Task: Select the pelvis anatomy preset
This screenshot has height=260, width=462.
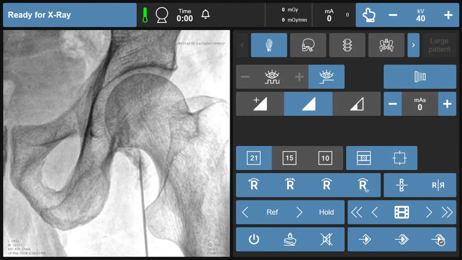Action: click(x=386, y=45)
